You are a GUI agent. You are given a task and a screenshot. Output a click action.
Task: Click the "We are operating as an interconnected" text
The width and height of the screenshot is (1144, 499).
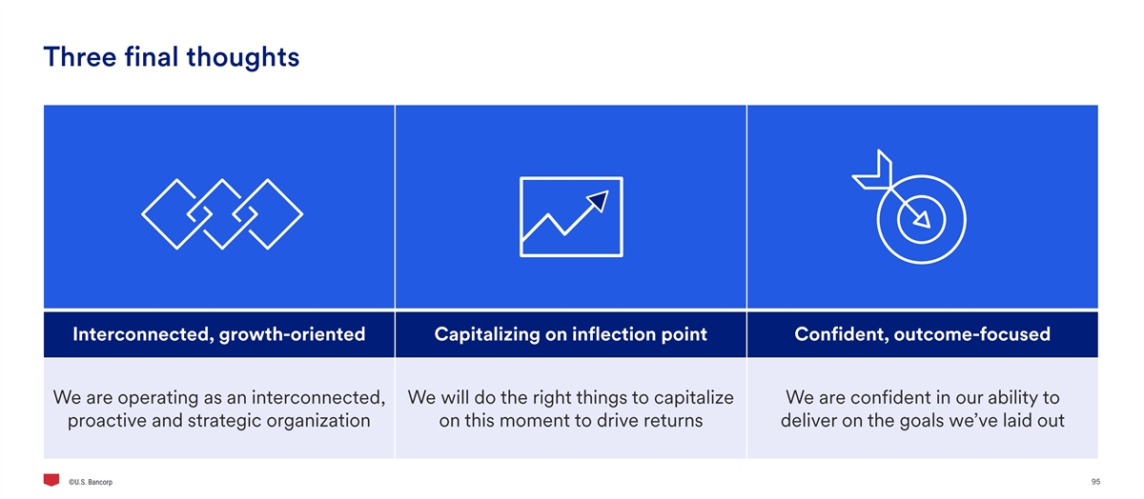pos(219,396)
